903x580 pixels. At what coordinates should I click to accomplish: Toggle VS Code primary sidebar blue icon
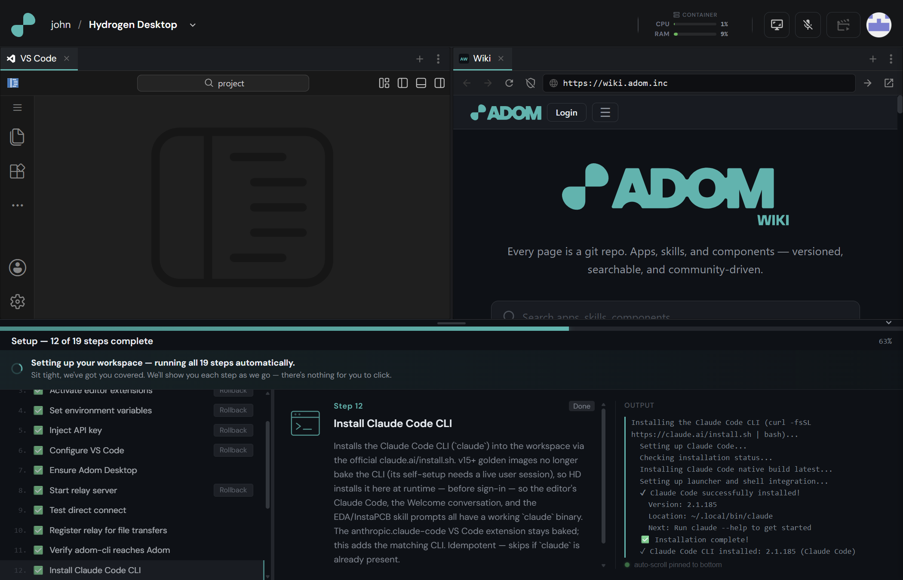click(x=13, y=83)
